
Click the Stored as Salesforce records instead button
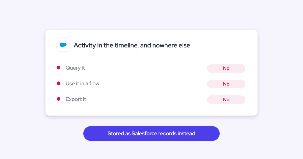tap(151, 134)
